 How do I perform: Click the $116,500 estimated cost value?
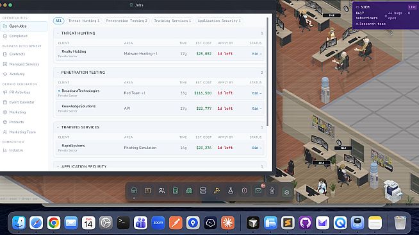click(x=203, y=93)
